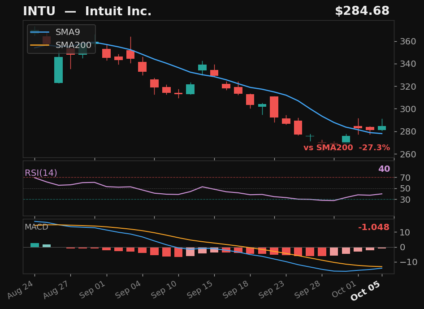Click the 280 price axis label
424x309 pixels.
point(408,131)
